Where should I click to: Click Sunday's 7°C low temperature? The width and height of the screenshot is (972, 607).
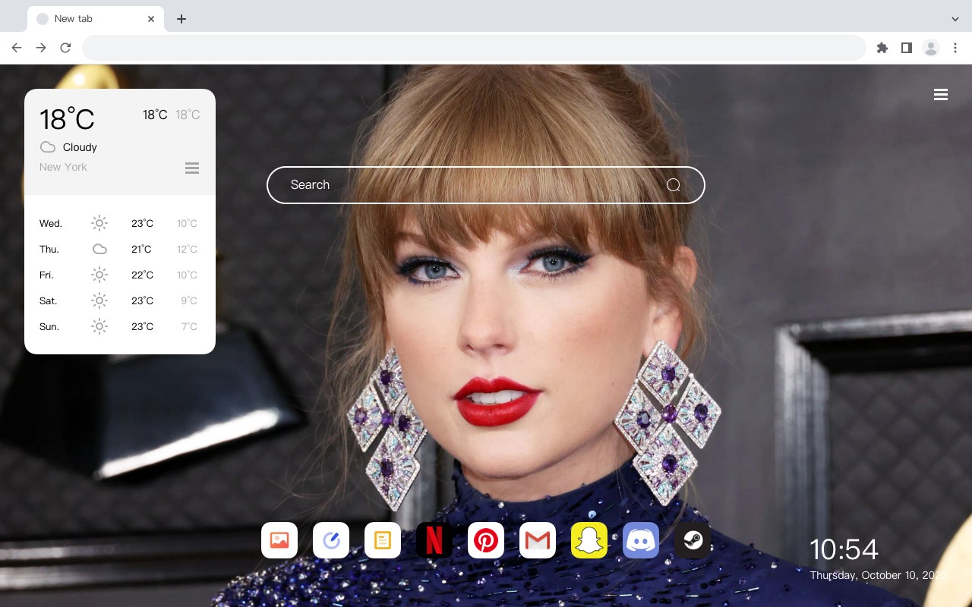click(189, 326)
